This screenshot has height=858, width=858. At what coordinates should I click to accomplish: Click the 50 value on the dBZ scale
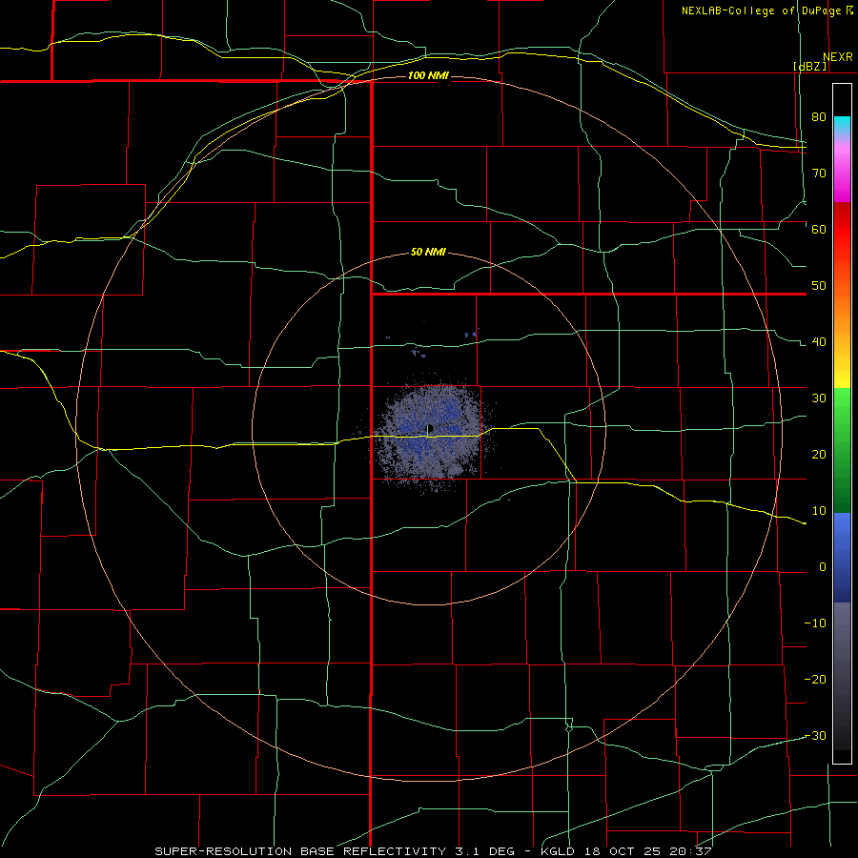click(x=819, y=286)
